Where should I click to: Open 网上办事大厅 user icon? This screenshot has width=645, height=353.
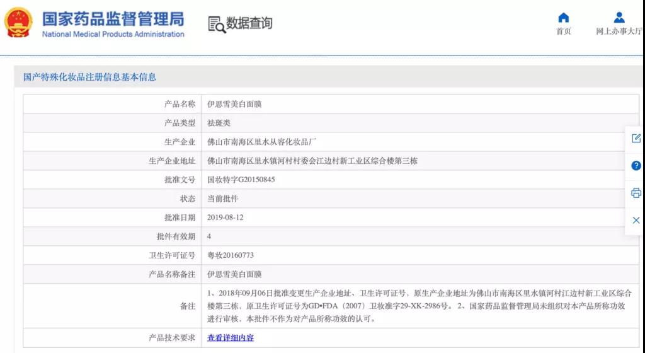tap(619, 18)
